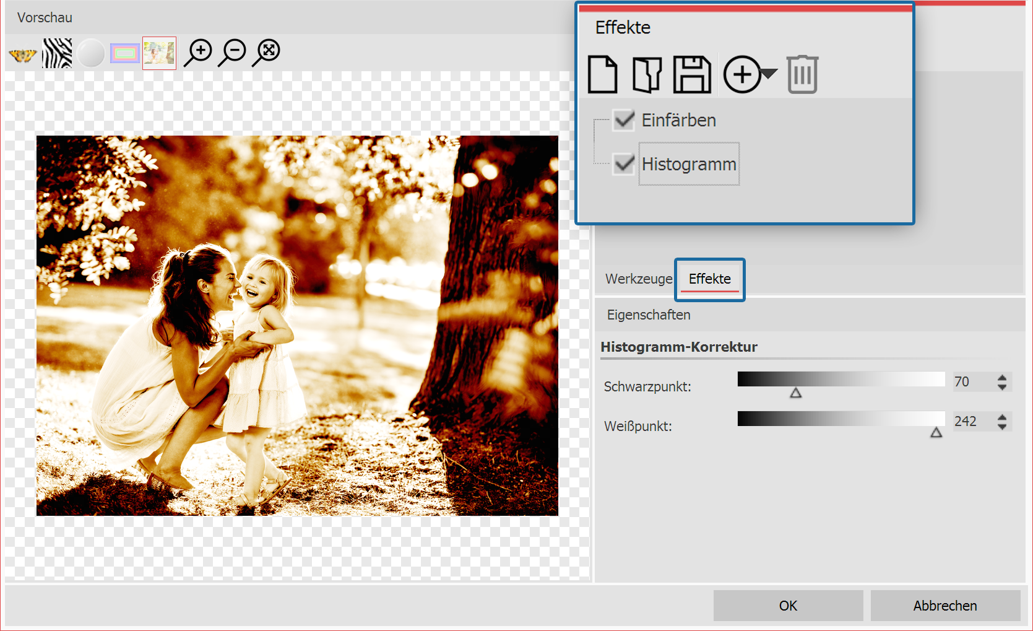Click the Fit to view zoom icon
This screenshot has height=631, width=1033.
266,53
